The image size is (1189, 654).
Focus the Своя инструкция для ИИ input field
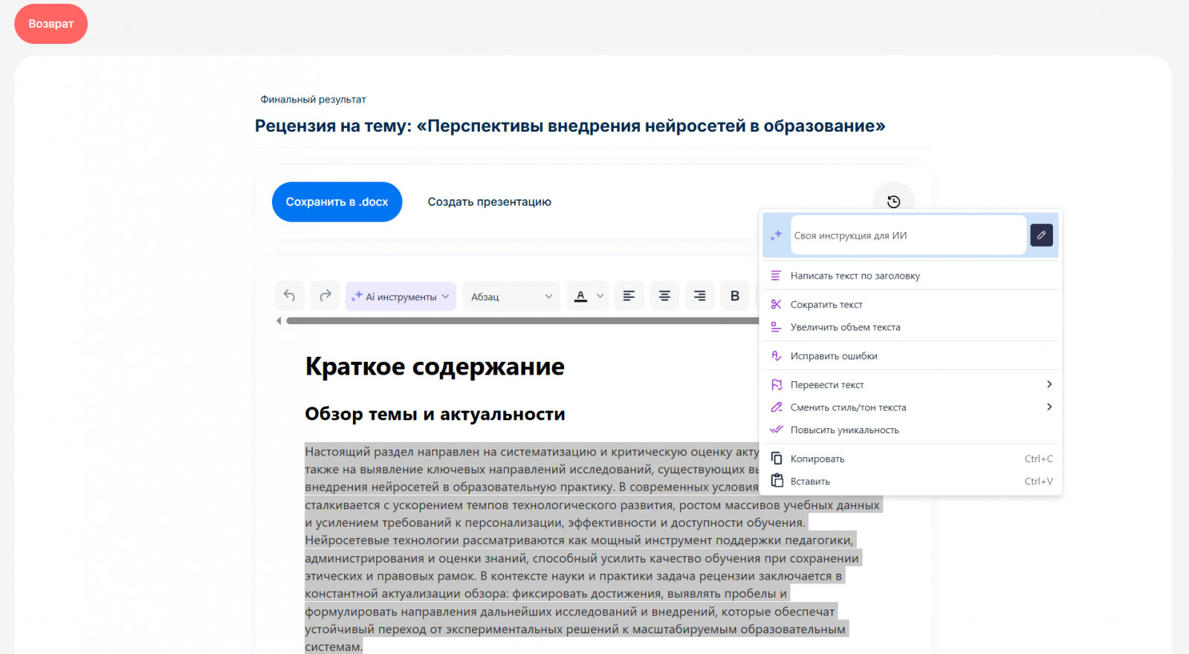907,236
